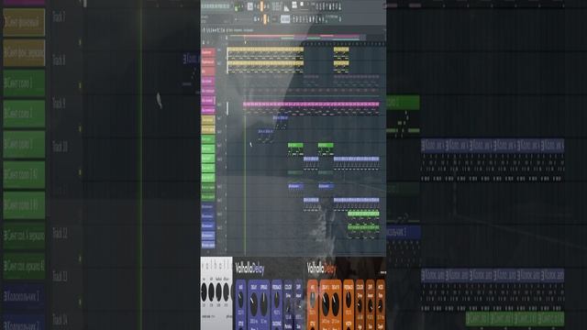Select the 'Синт фоновый' pattern in background picker
Viewport: 587px width, 330px height.
coord(24,22)
